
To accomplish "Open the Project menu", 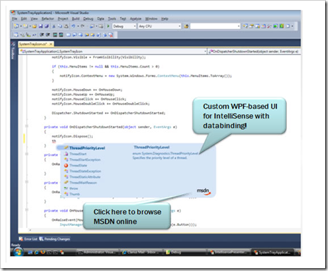I will pyautogui.click(x=63, y=18).
